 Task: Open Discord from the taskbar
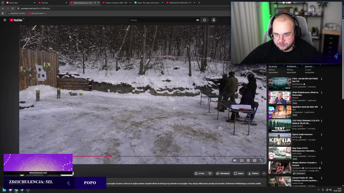coord(10,190)
